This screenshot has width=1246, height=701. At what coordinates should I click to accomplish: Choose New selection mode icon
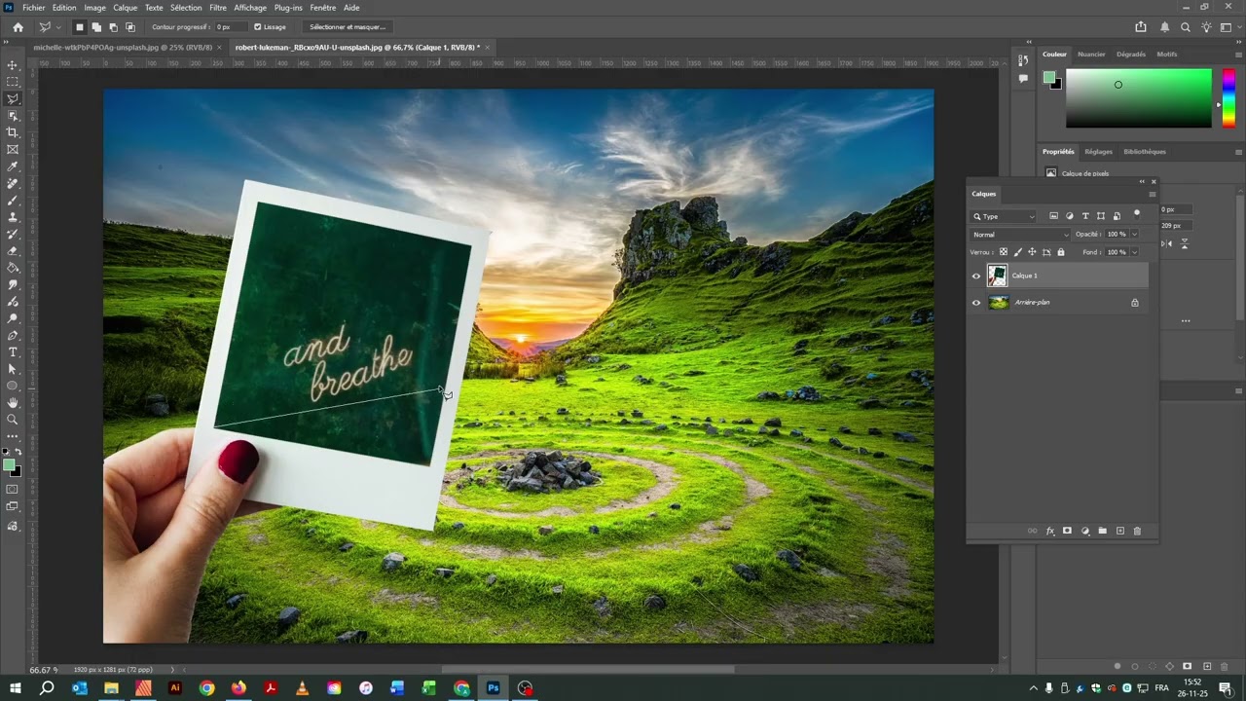click(x=80, y=27)
